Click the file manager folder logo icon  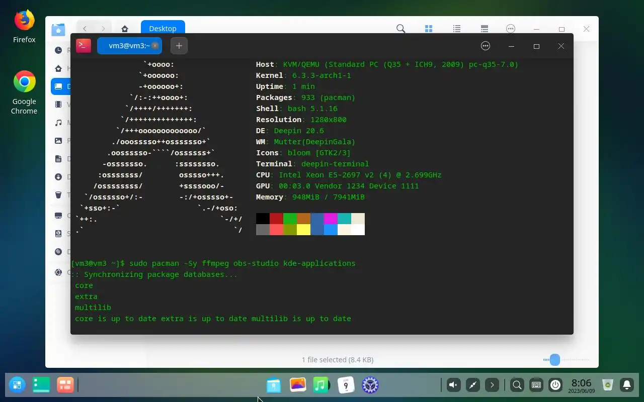(58, 29)
